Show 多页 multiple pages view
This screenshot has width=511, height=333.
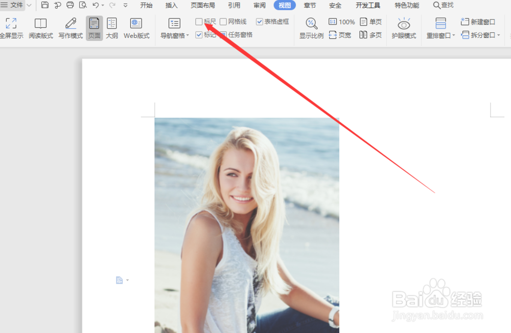pos(370,35)
